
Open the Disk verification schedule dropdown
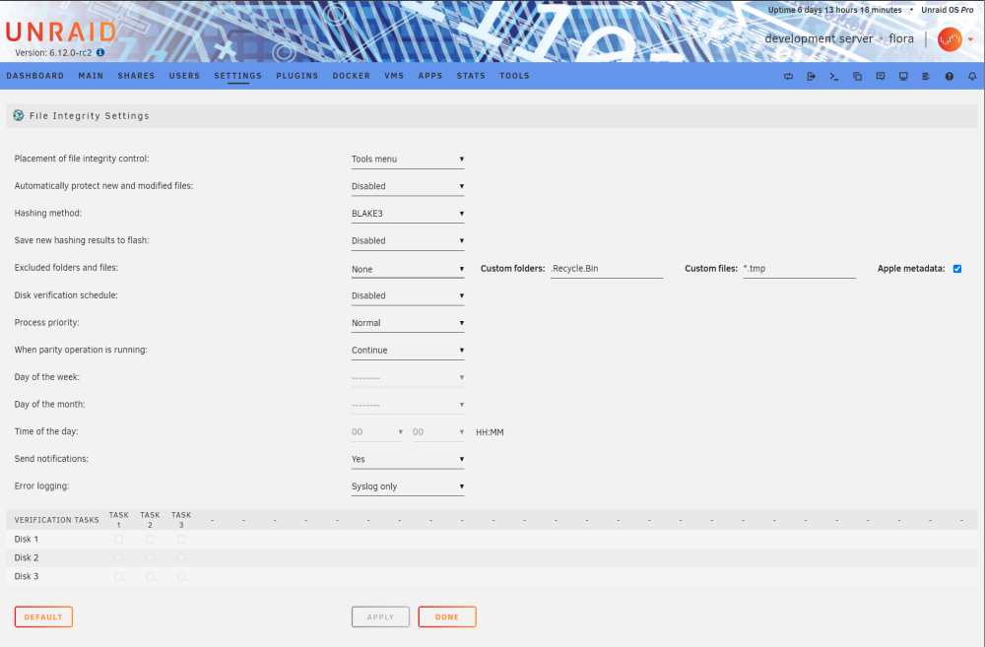tap(408, 295)
